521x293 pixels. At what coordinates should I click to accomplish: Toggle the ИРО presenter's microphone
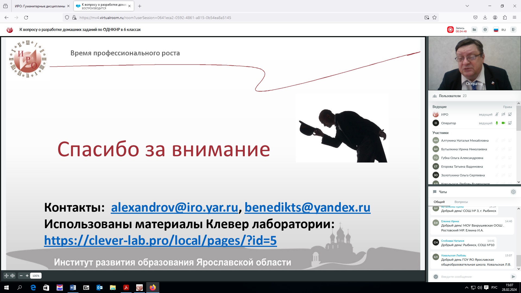pyautogui.click(x=497, y=114)
